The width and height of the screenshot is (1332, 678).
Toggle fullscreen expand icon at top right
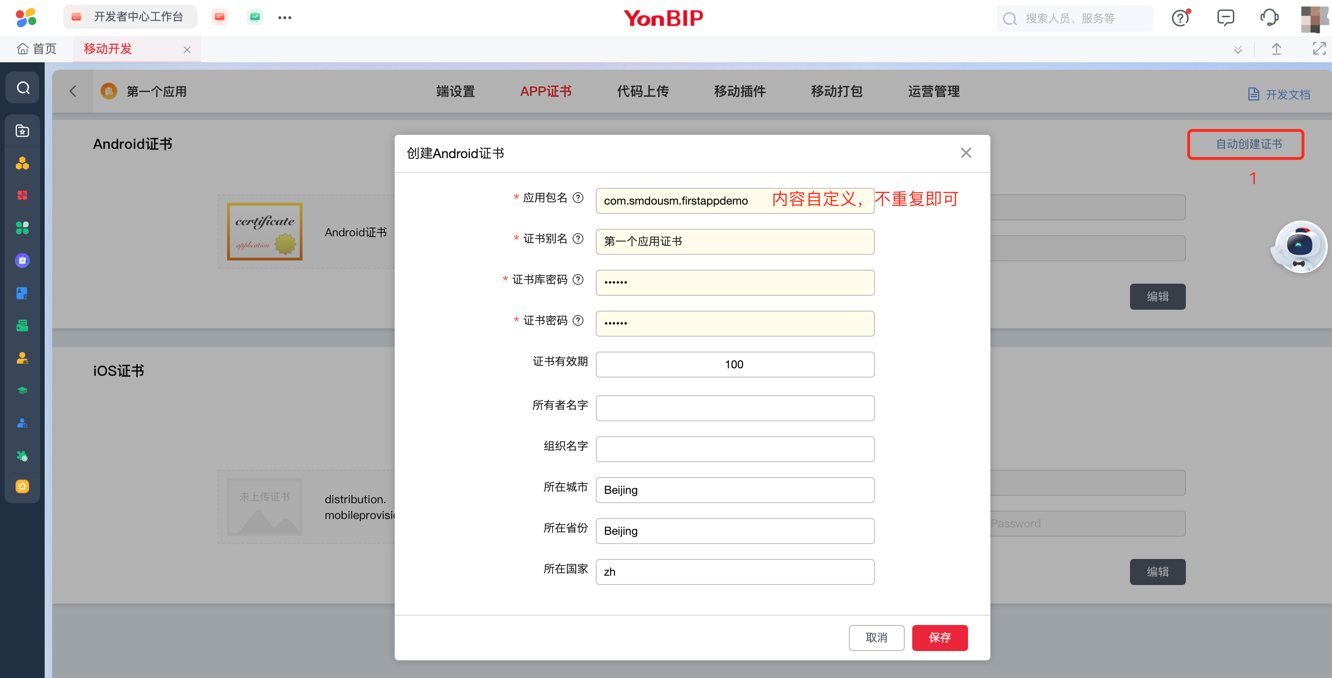tap(1319, 49)
